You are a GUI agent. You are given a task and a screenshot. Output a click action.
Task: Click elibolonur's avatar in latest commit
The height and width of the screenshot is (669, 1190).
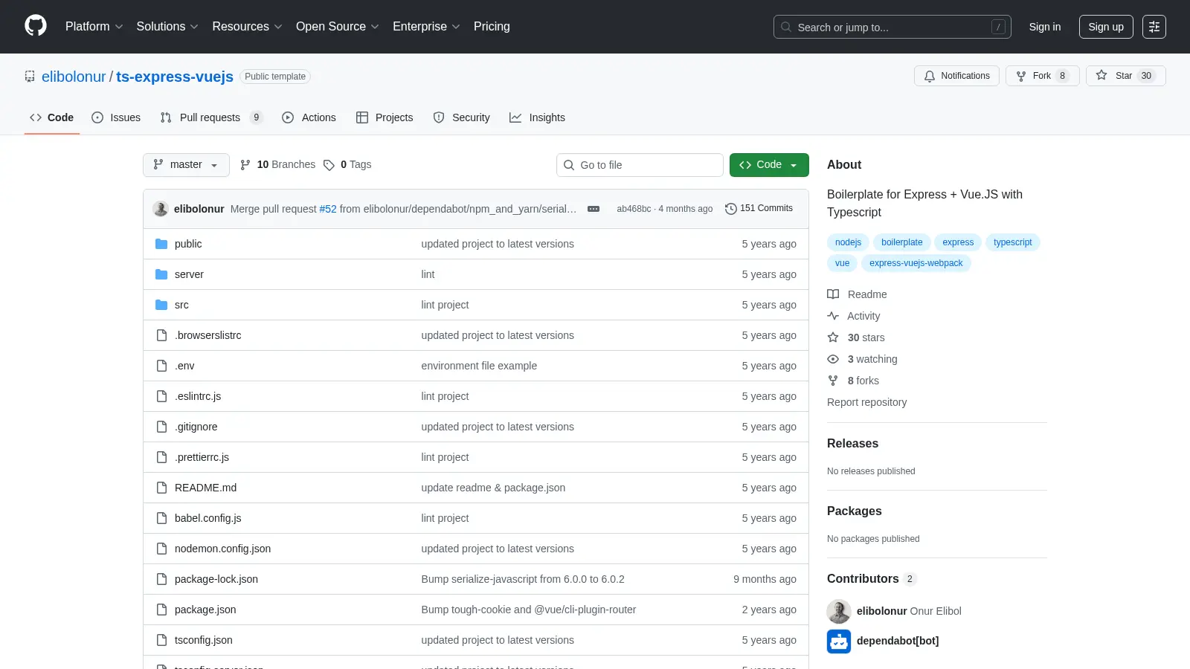point(161,209)
